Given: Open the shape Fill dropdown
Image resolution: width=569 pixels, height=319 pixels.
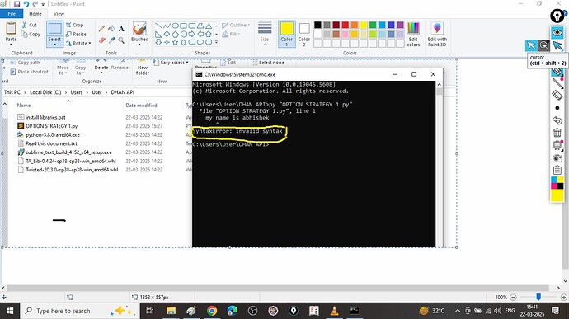Looking at the screenshot, I should click(x=232, y=34).
